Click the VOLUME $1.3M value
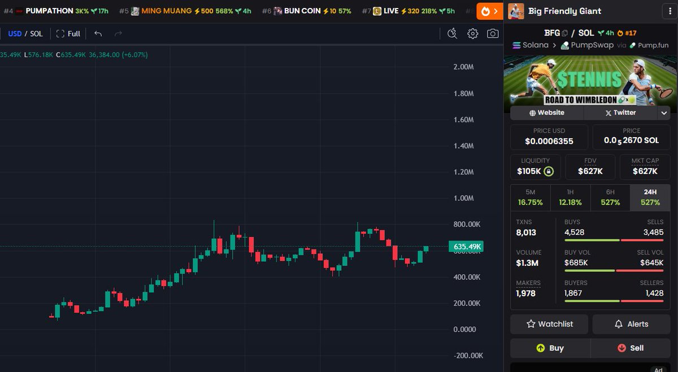Image resolution: width=678 pixels, height=372 pixels. (x=527, y=263)
